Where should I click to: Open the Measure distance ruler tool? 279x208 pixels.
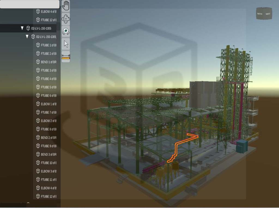[66, 57]
